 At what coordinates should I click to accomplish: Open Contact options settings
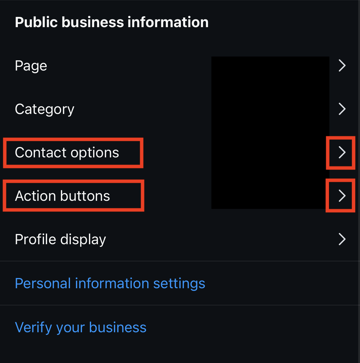(67, 153)
